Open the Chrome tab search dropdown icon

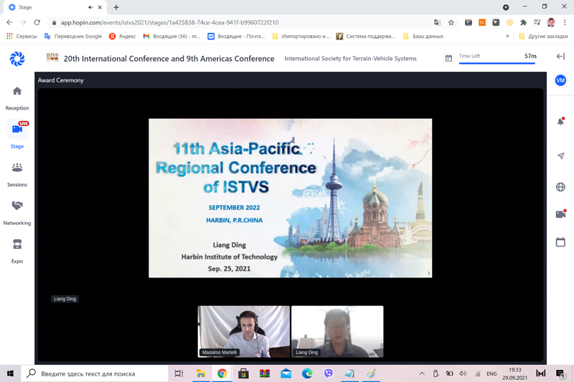506,7
